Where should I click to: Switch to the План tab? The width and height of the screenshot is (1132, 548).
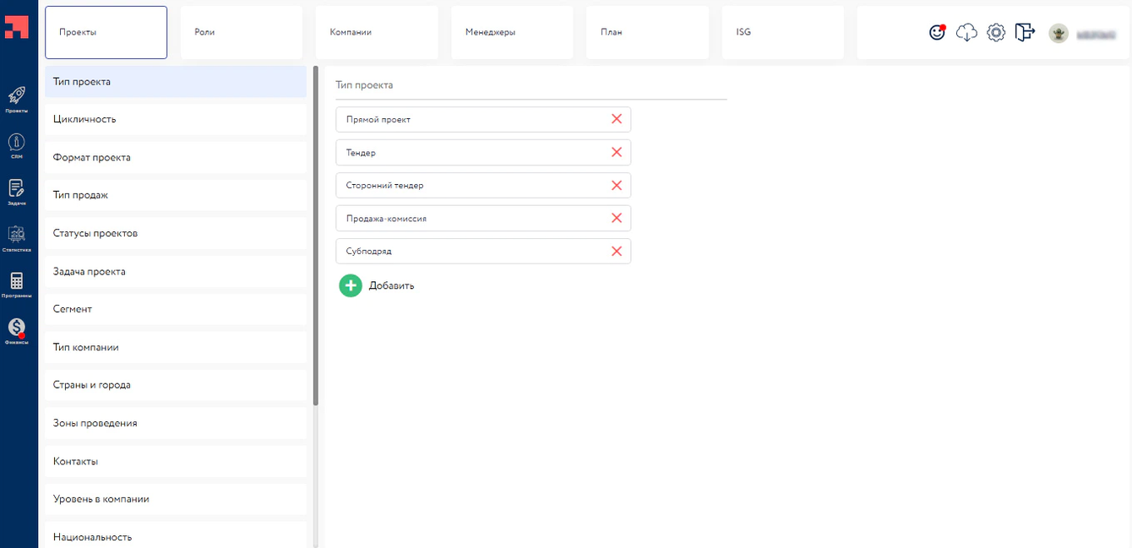(647, 32)
